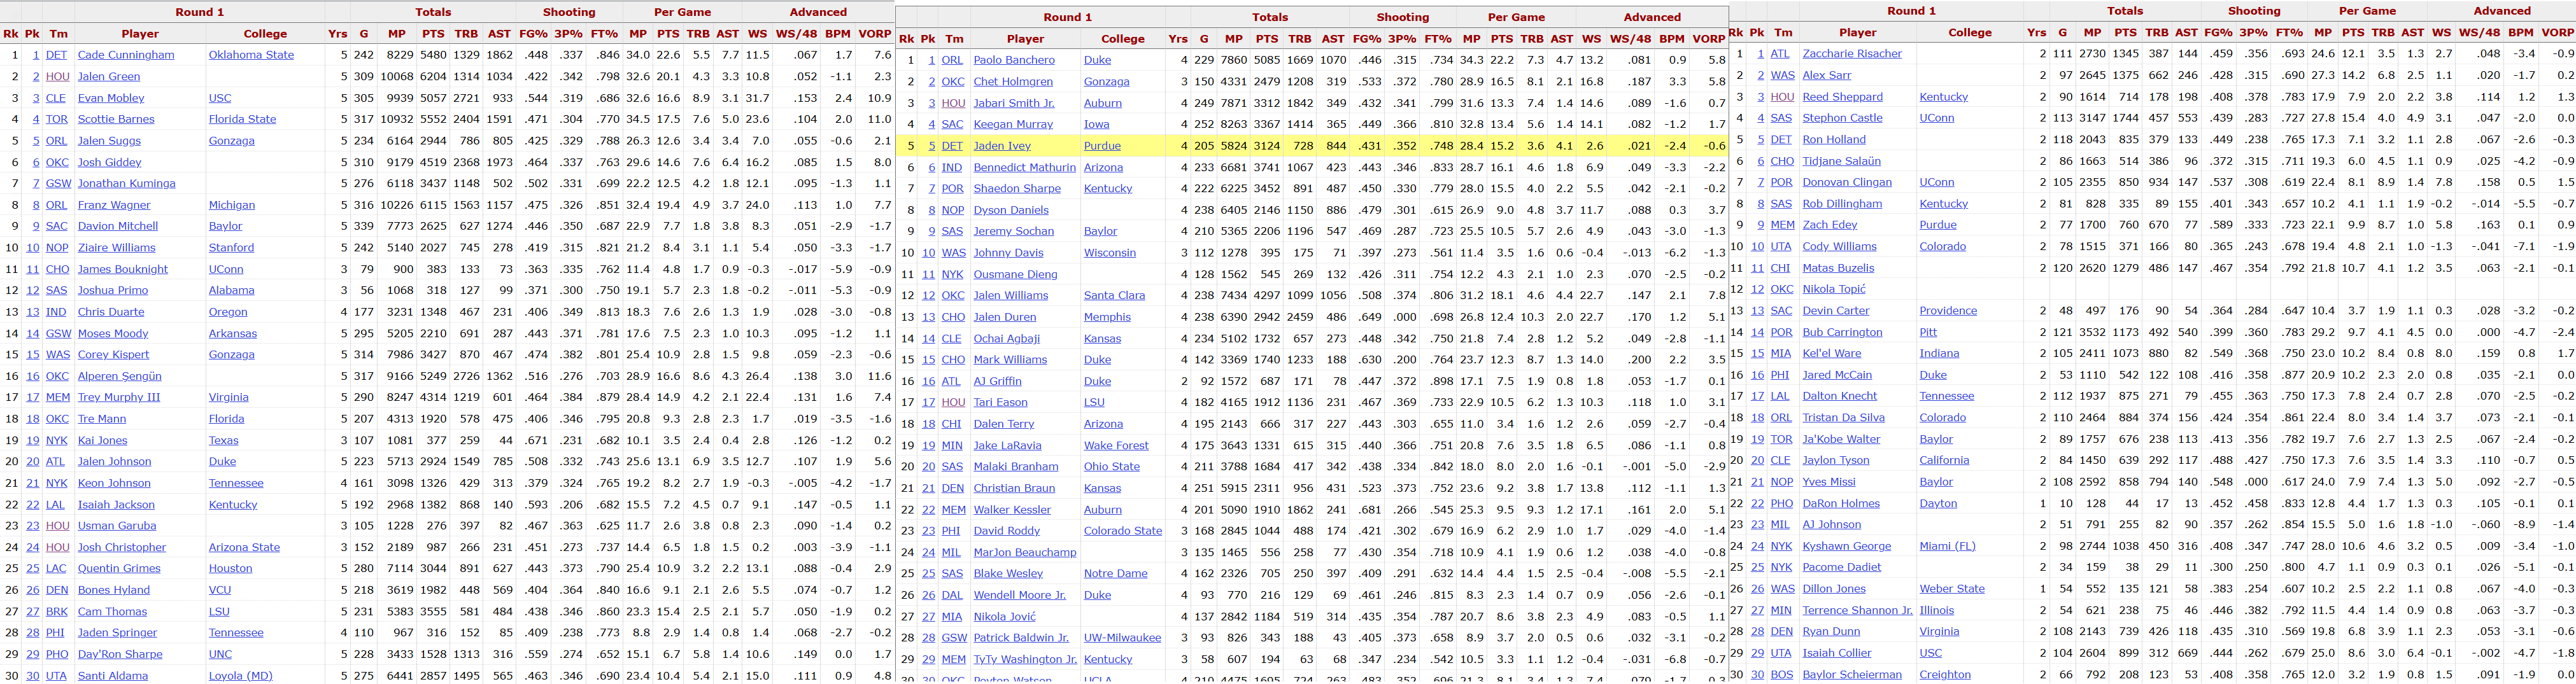Screen dimensions: 2576x684
Task: Click the BRK team link
Action: 57,611
